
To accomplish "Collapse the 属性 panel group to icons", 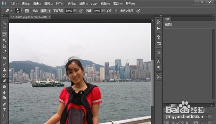I will (213, 16).
